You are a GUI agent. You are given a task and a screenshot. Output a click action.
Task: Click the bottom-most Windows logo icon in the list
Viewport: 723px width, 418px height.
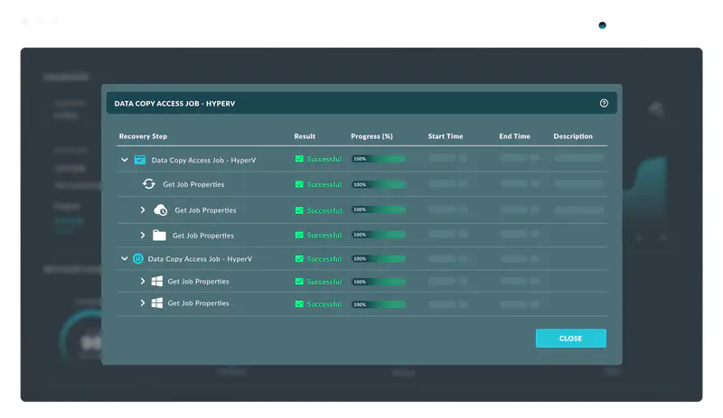(156, 302)
